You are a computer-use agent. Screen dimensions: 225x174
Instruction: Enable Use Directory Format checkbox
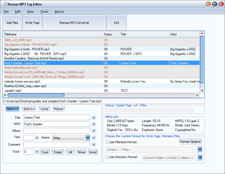tap(107, 157)
